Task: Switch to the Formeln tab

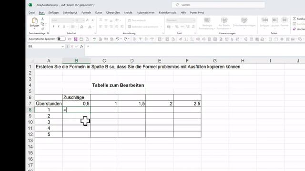Action: [86, 13]
